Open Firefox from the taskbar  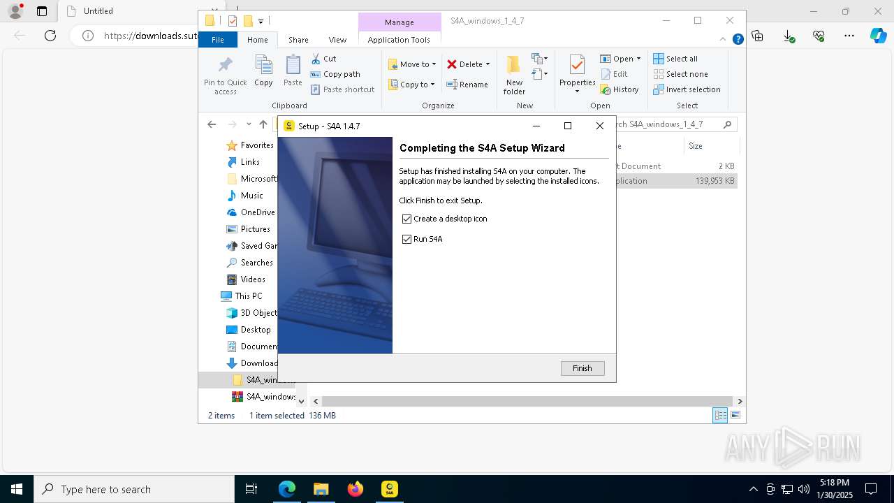356,489
